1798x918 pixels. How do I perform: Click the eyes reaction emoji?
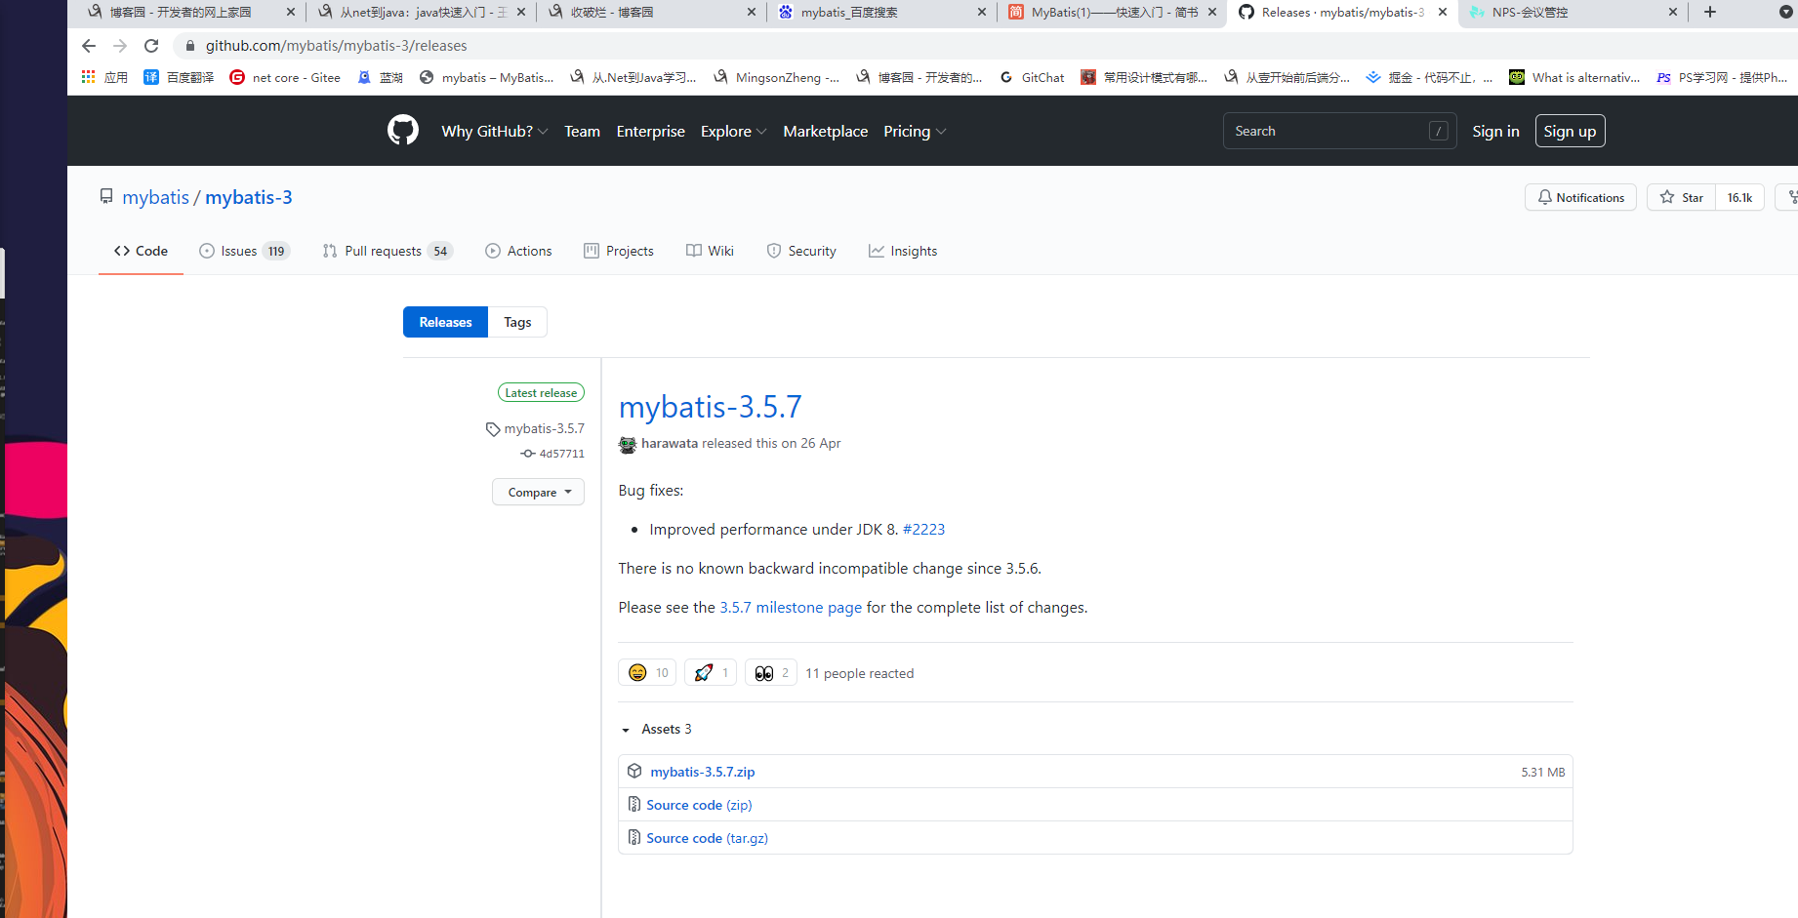[764, 672]
